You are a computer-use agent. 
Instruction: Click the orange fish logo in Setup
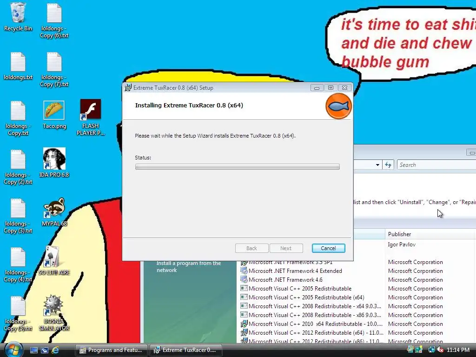pyautogui.click(x=338, y=106)
